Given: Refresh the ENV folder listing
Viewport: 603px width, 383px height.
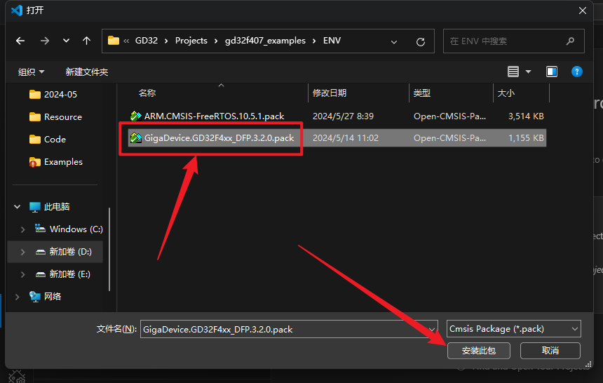Looking at the screenshot, I should (421, 41).
